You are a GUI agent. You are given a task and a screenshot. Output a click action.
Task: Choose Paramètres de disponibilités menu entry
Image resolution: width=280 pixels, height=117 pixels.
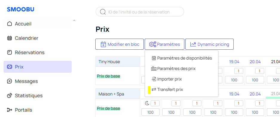tap(182, 58)
